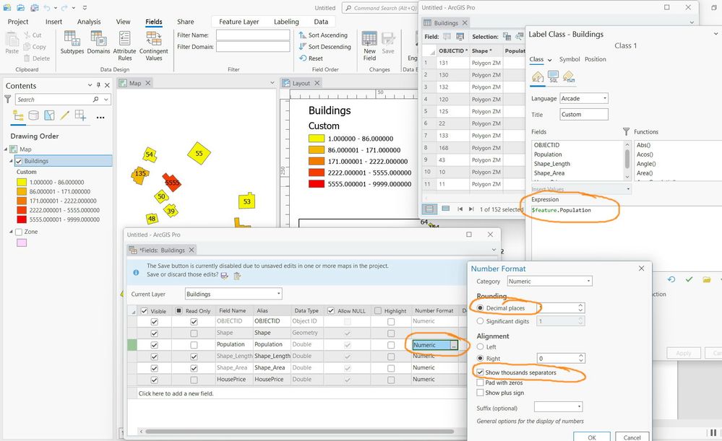Click the filter funnel beside Functions
Image resolution: width=722 pixels, height=441 pixels.
pos(626,131)
